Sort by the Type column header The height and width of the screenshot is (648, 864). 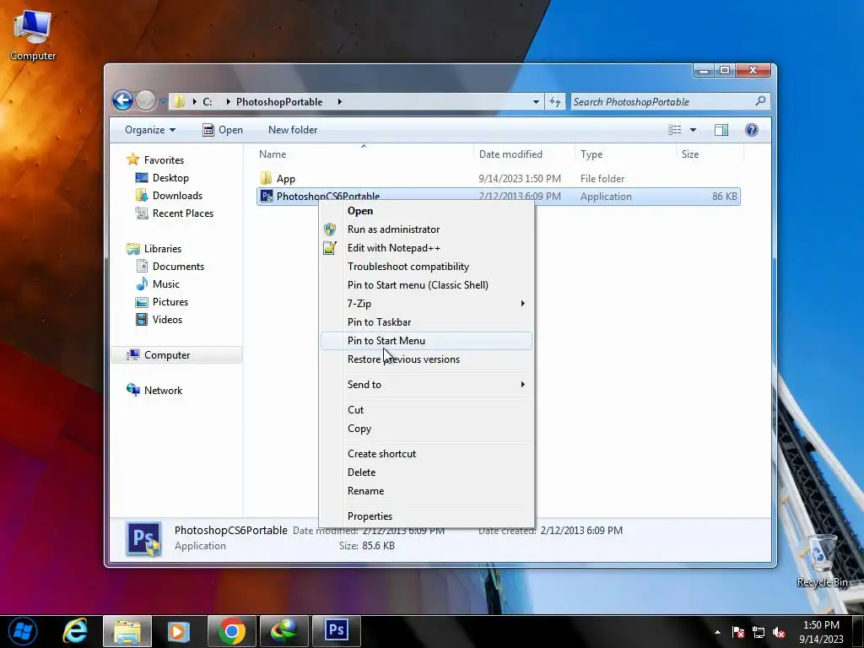[625, 154]
